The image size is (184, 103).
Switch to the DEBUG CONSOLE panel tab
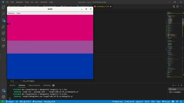[34, 86]
